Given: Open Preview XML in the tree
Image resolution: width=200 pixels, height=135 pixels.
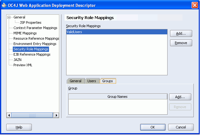Looking at the screenshot, I should [x=23, y=65].
